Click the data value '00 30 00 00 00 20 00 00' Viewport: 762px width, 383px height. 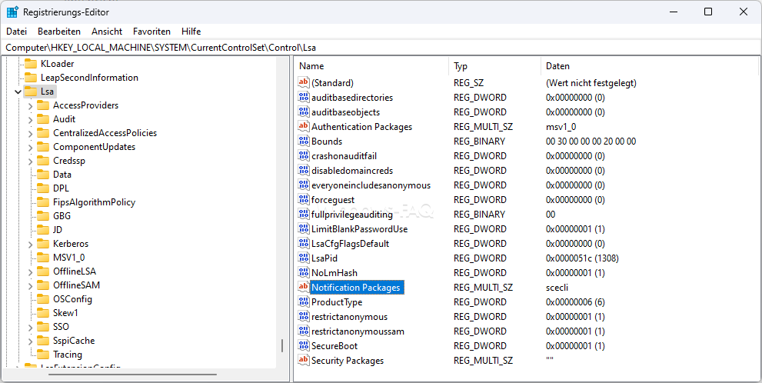[x=591, y=141]
